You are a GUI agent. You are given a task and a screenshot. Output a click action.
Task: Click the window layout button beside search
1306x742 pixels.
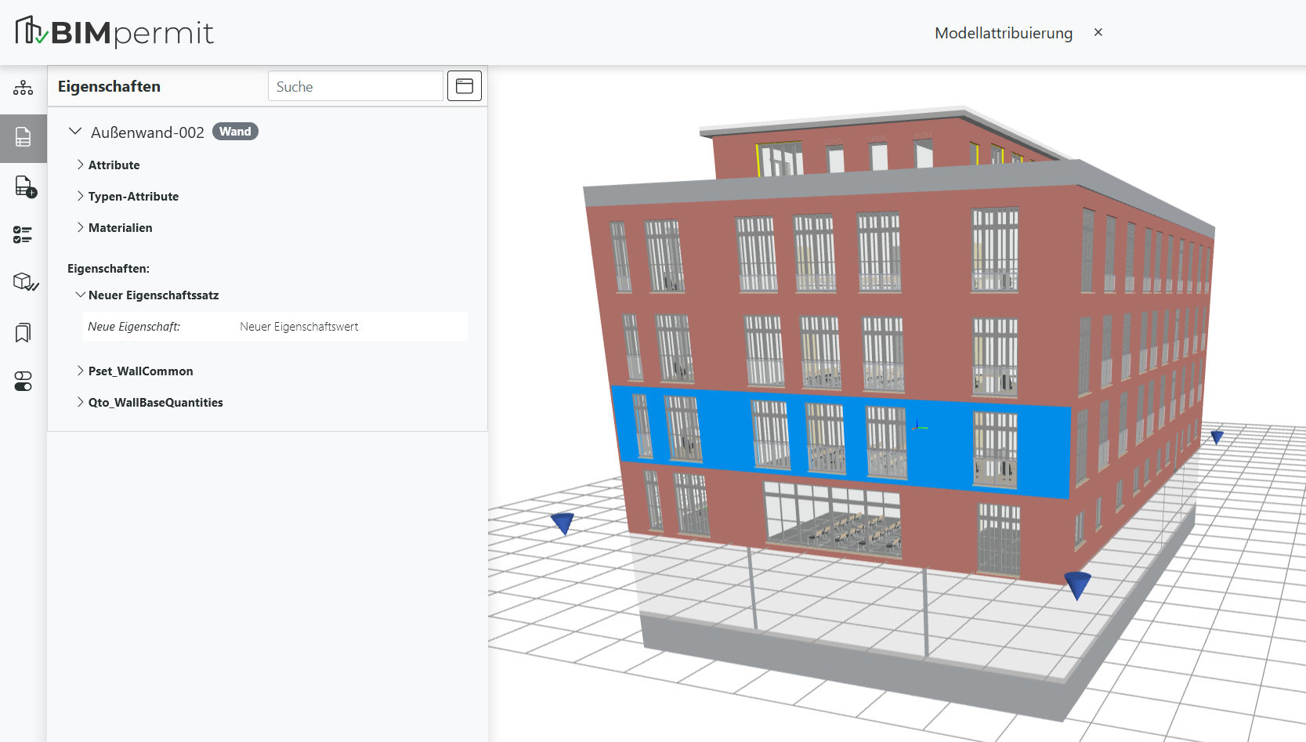coord(465,86)
